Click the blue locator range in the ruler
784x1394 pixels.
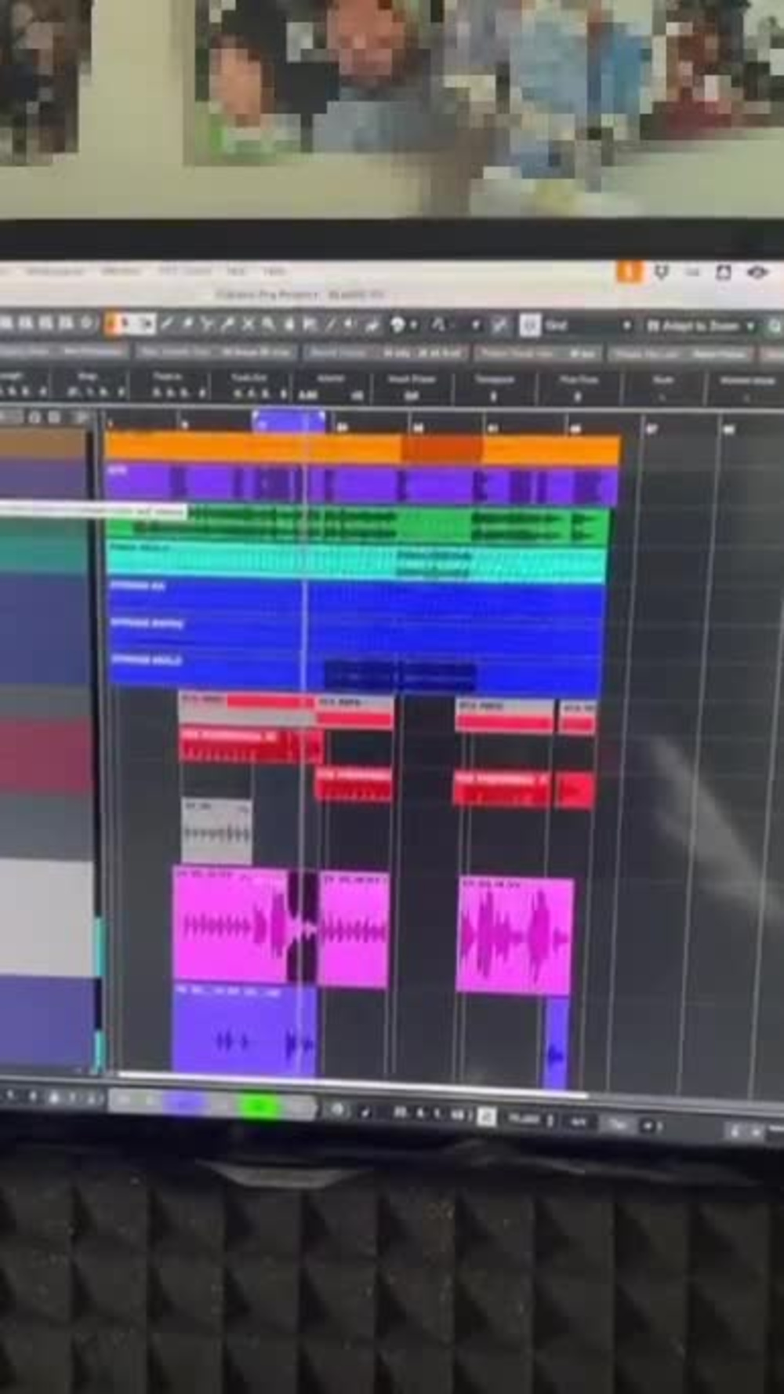pyautogui.click(x=289, y=422)
